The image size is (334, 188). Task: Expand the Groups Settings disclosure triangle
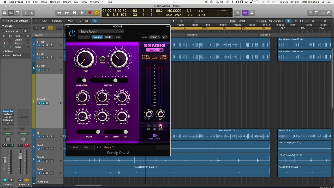coord(3,51)
